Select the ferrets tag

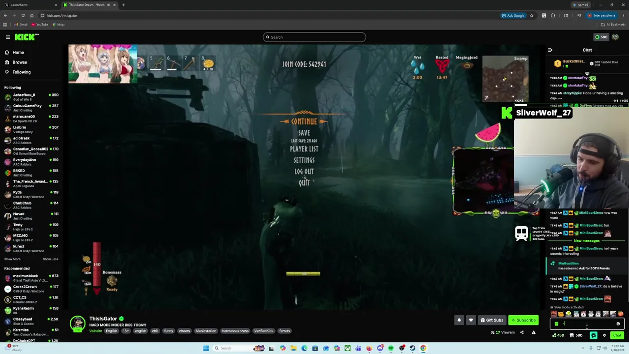pos(285,331)
